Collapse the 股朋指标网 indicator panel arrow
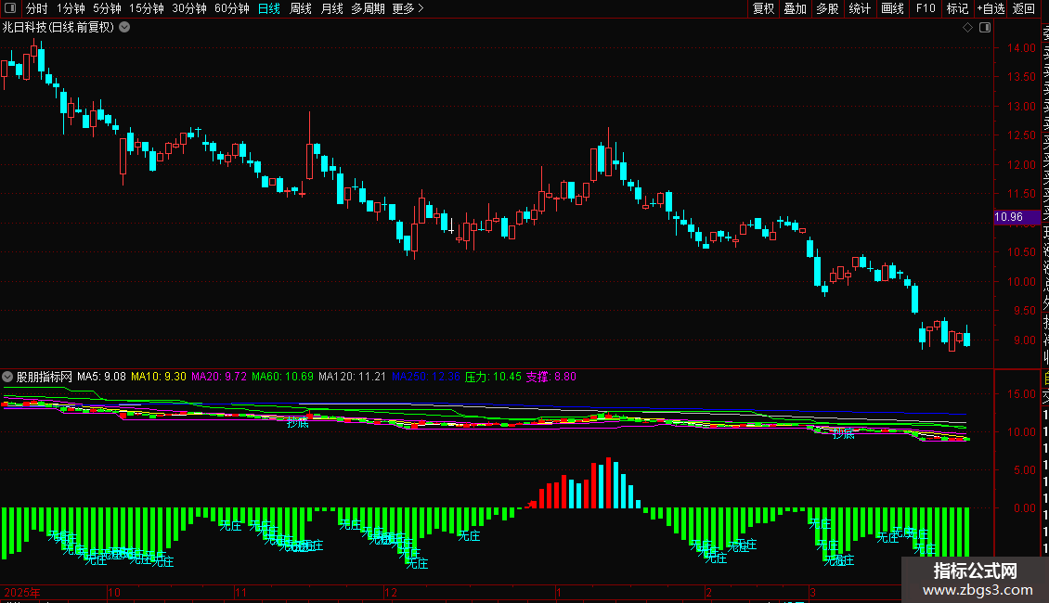Image resolution: width=1049 pixels, height=603 pixels. [7, 377]
